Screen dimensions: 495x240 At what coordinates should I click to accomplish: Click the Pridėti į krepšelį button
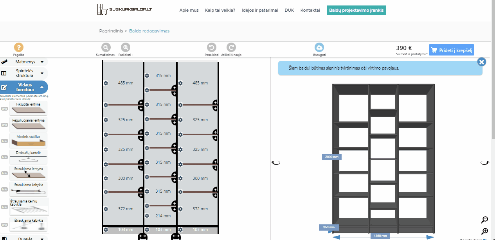(451, 50)
